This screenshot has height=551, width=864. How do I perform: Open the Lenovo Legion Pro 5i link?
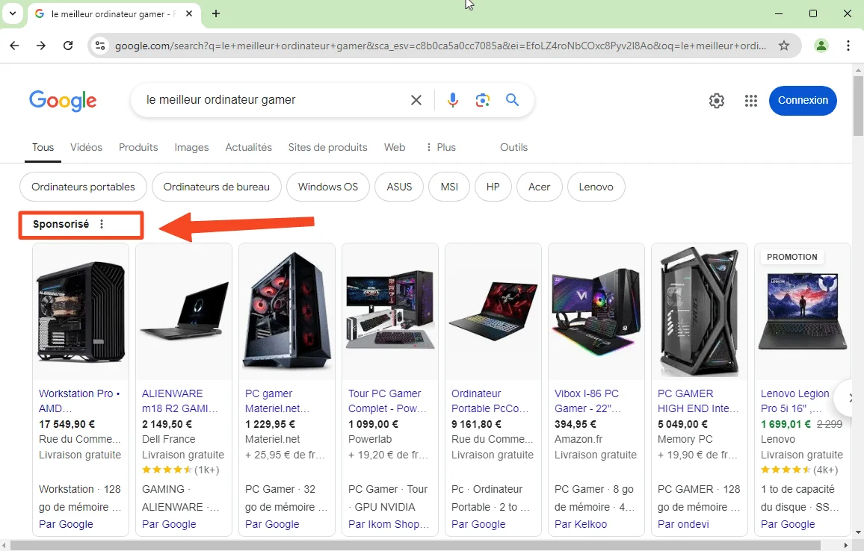[x=795, y=401]
